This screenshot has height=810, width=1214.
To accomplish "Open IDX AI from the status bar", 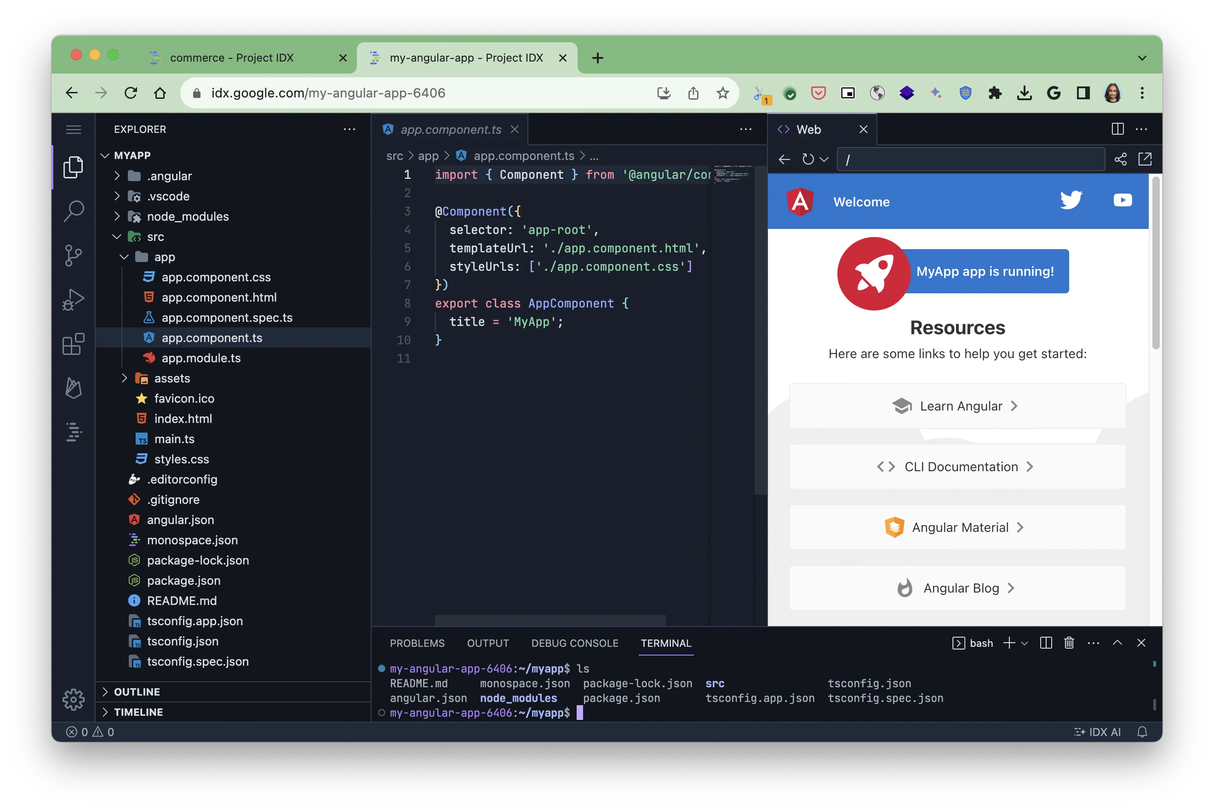I will [1097, 731].
